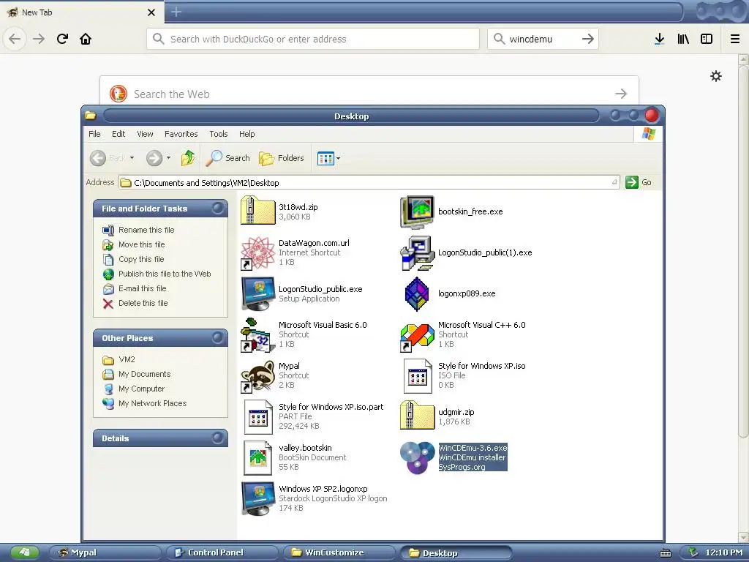Select the Style for Windows XP.iso.part icon

(258, 416)
